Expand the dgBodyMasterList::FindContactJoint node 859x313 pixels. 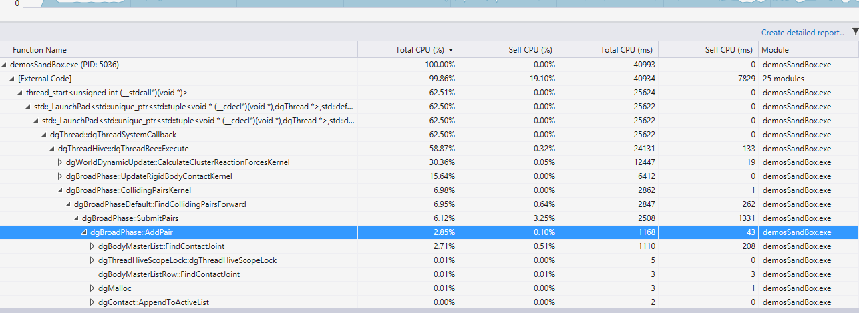tap(92, 246)
